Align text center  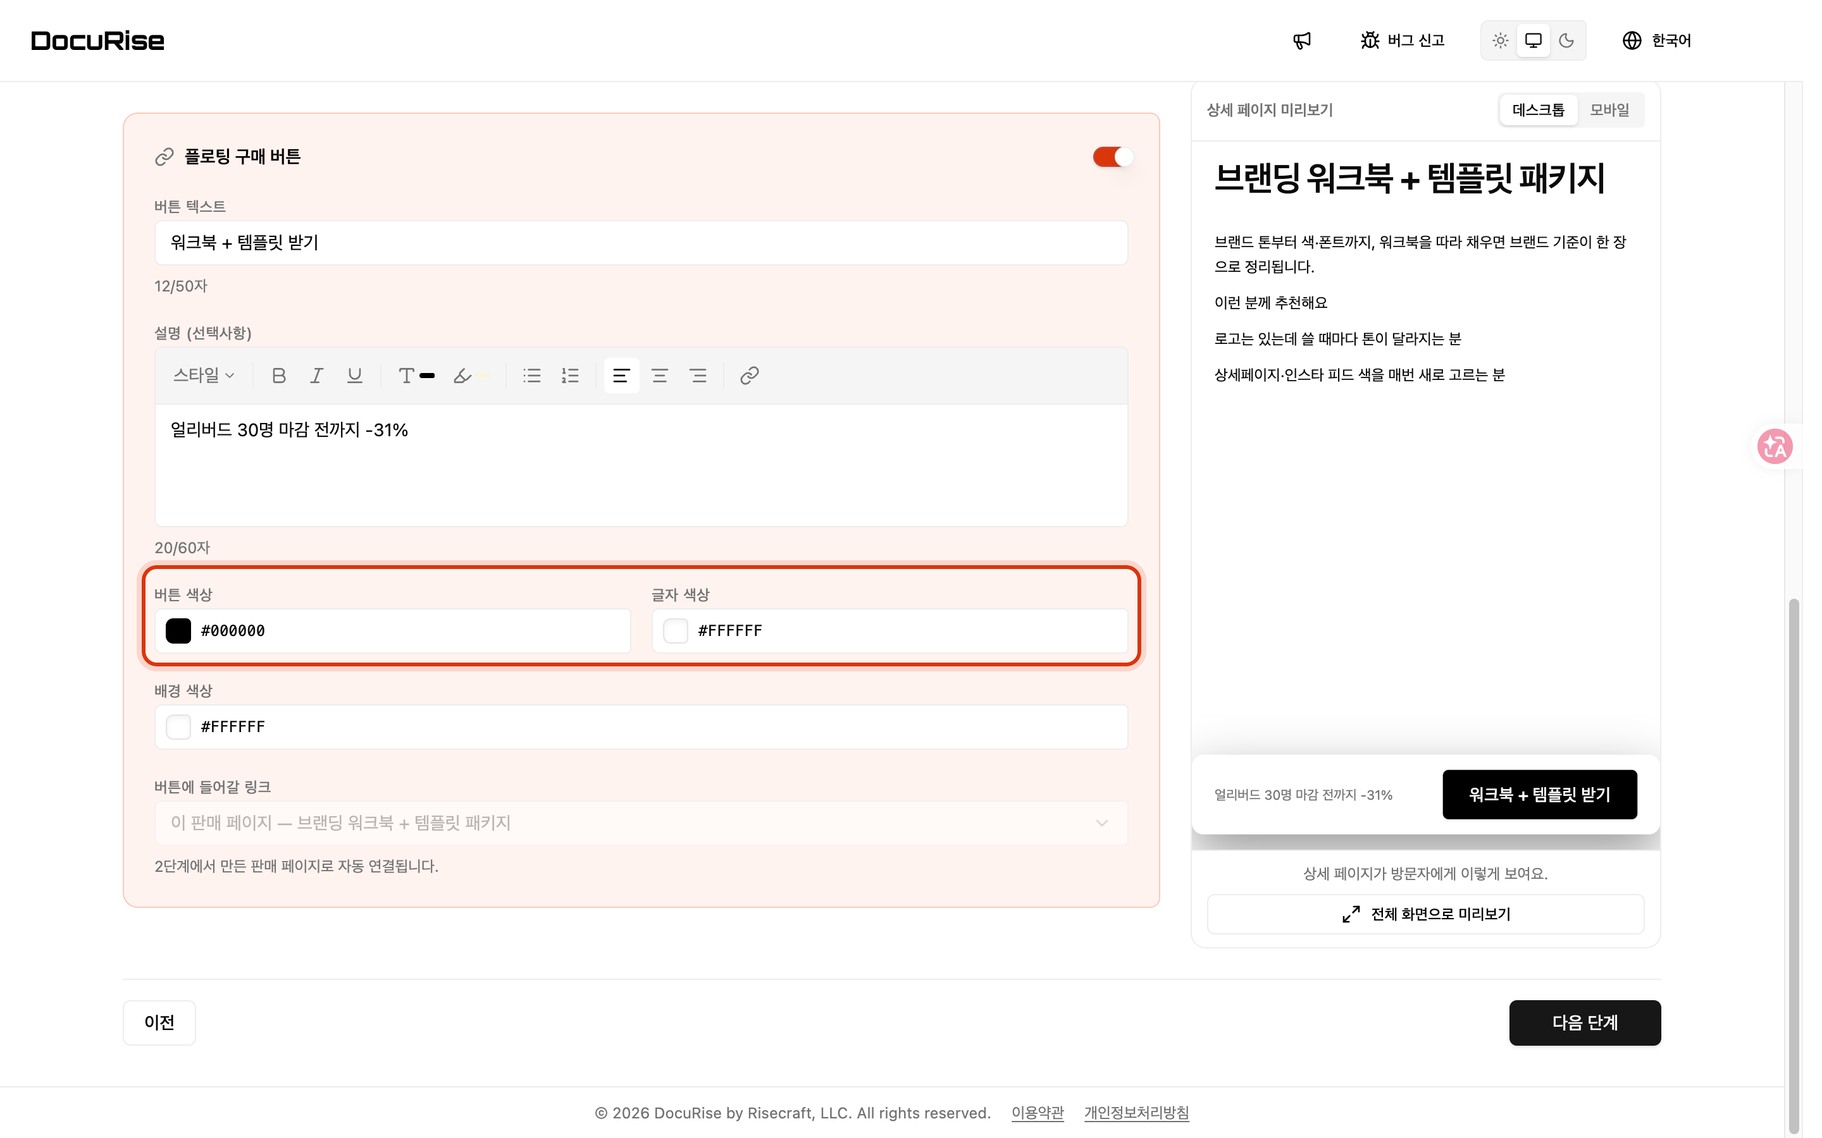pyautogui.click(x=660, y=376)
